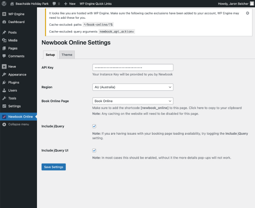Open the Region dropdown
The width and height of the screenshot is (255, 208).
click(133, 87)
